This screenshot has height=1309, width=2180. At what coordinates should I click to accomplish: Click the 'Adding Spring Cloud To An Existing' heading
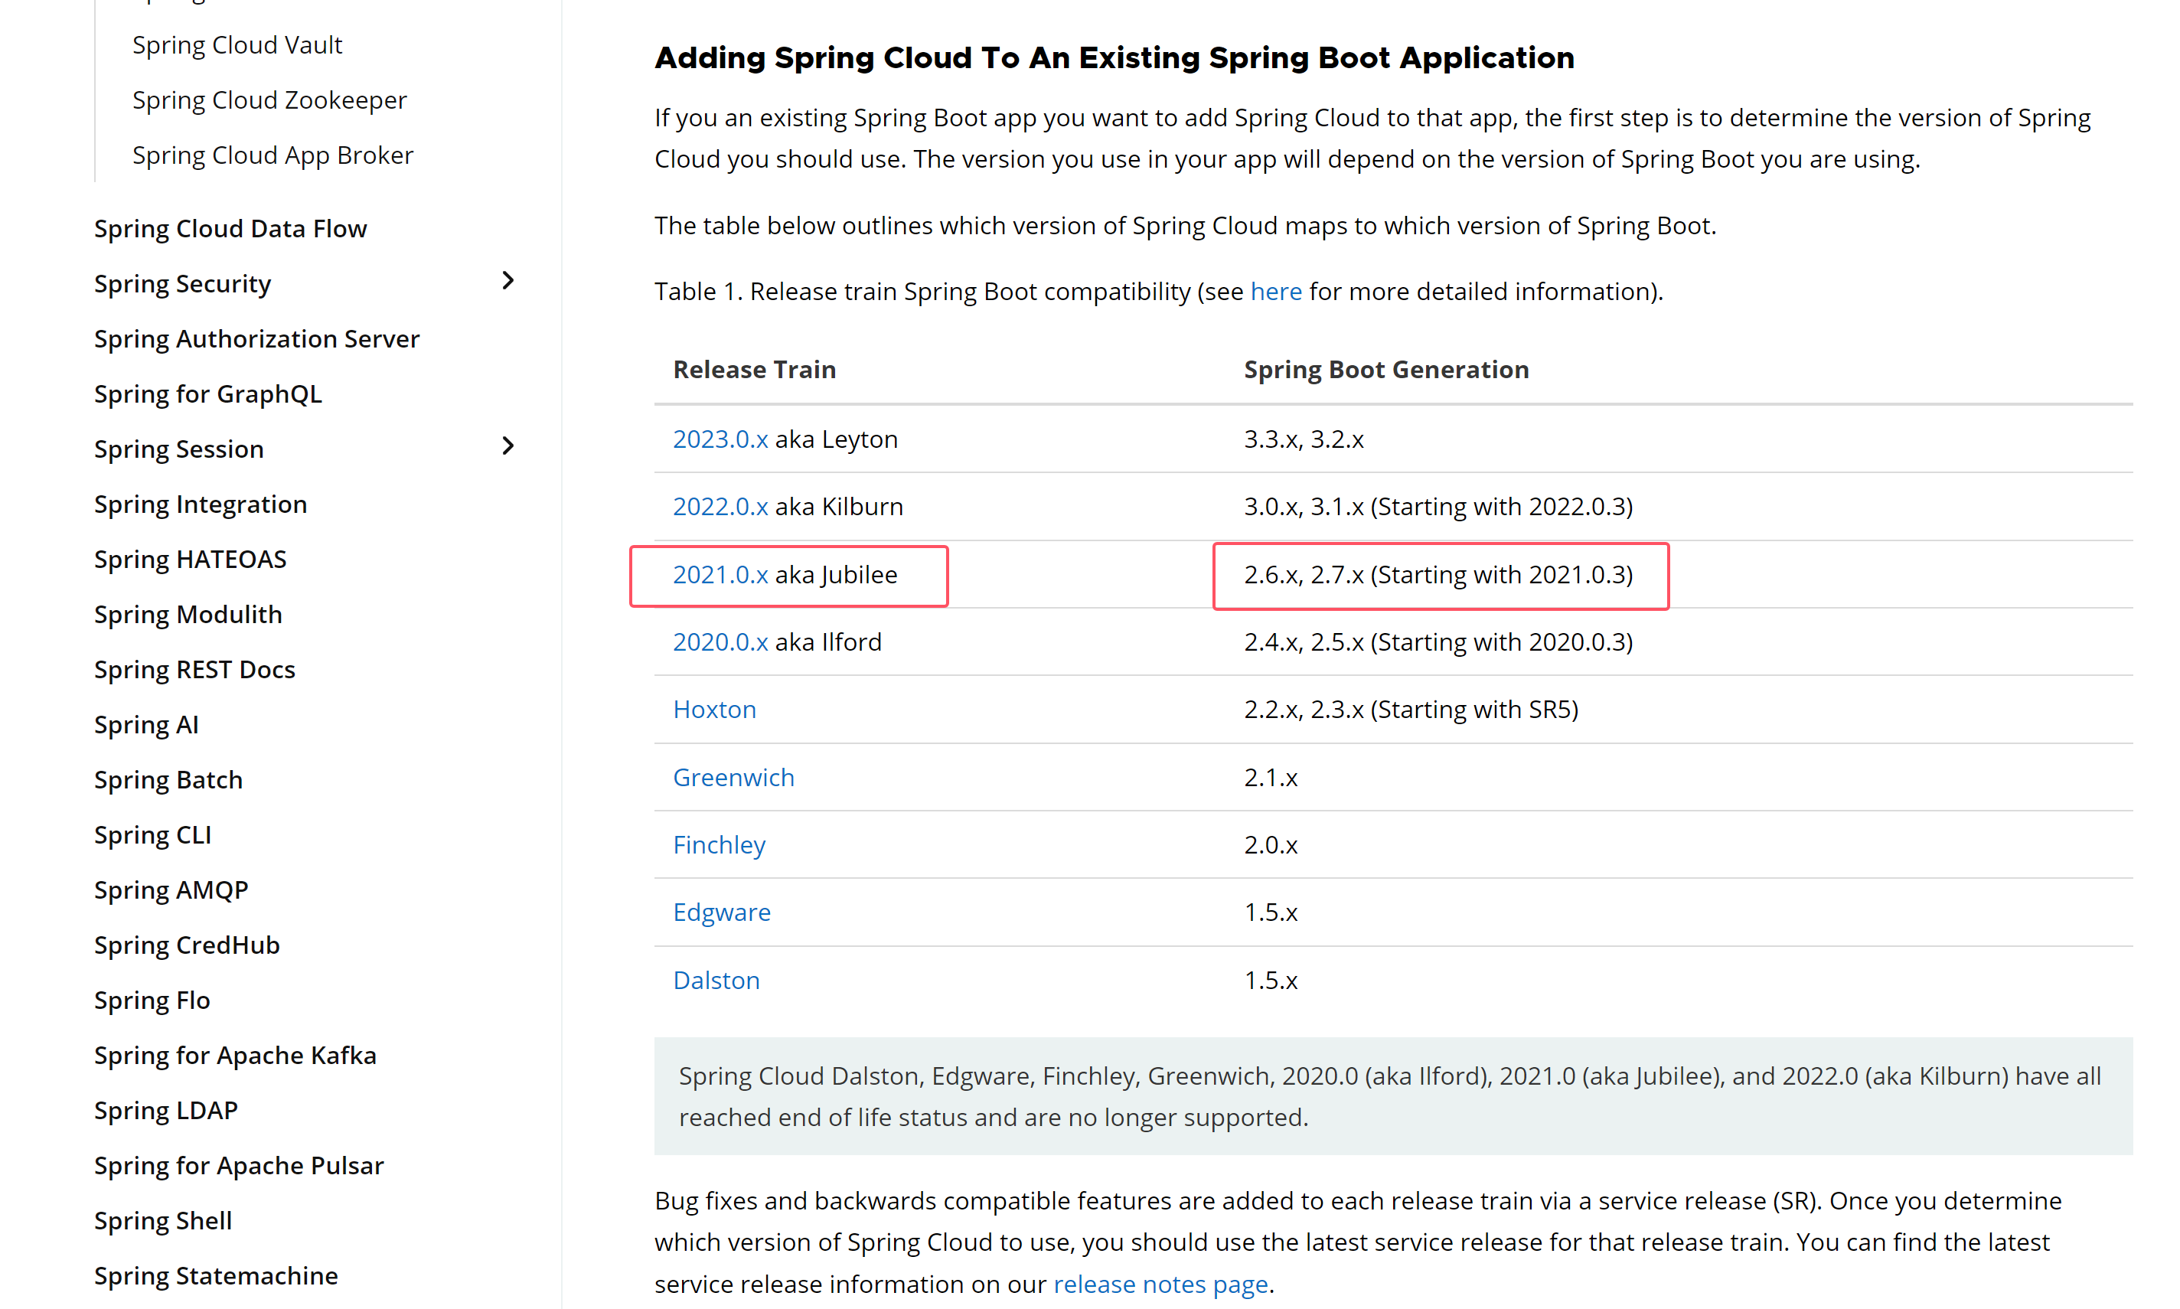point(1114,58)
